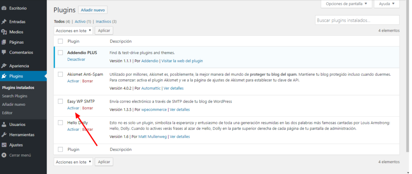The height and width of the screenshot is (174, 412).
Task: Open the Automattic author link
Action: [x=151, y=89]
